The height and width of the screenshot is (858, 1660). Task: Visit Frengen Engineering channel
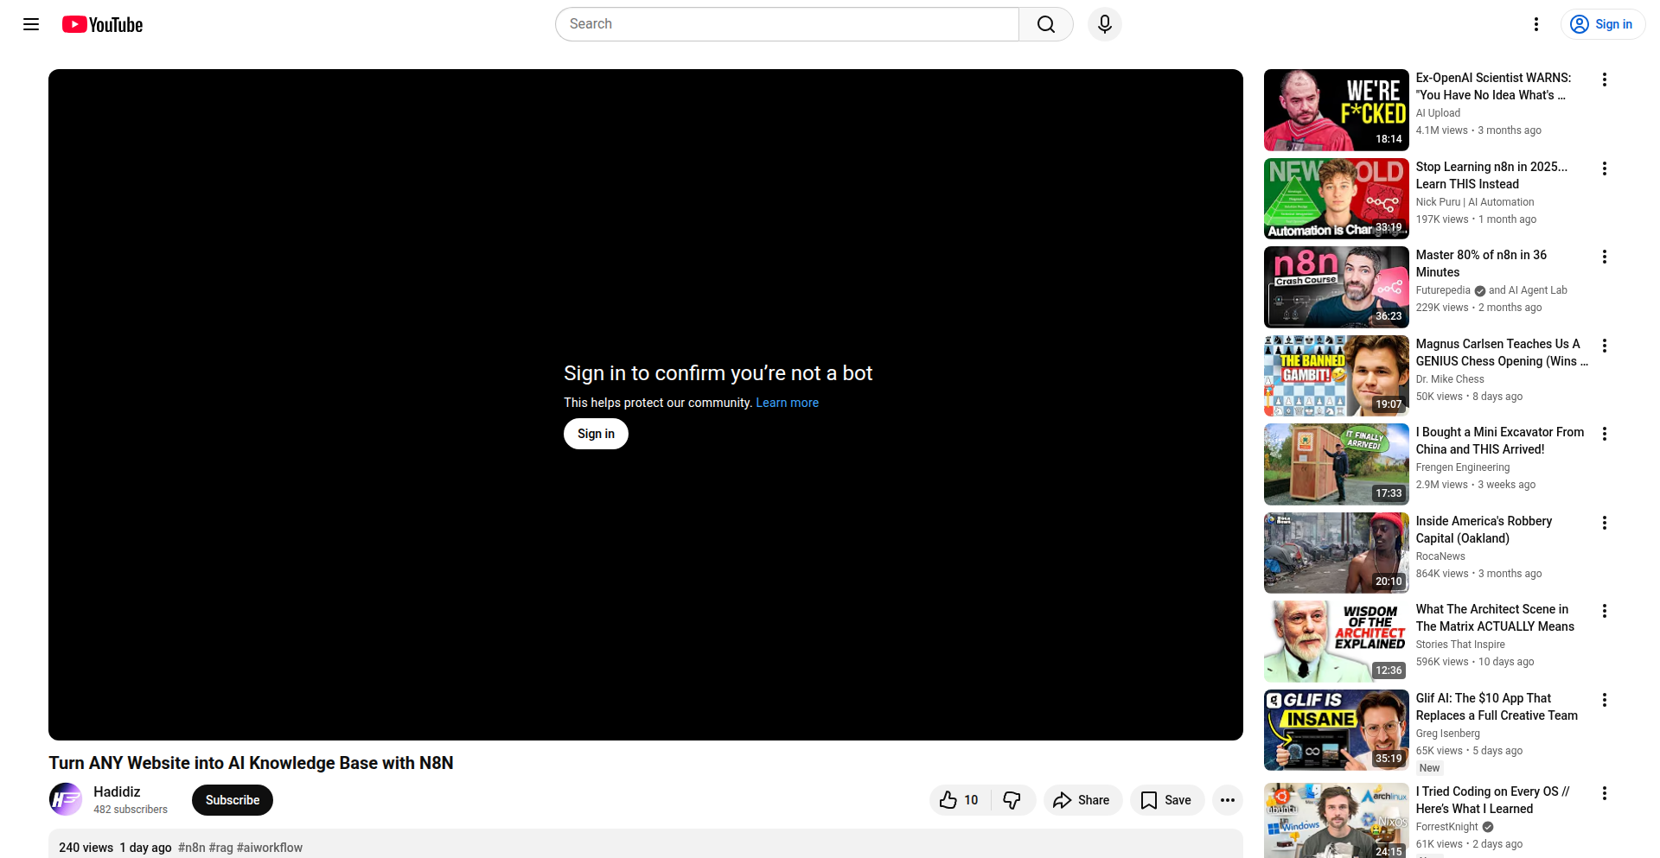[x=1463, y=467]
